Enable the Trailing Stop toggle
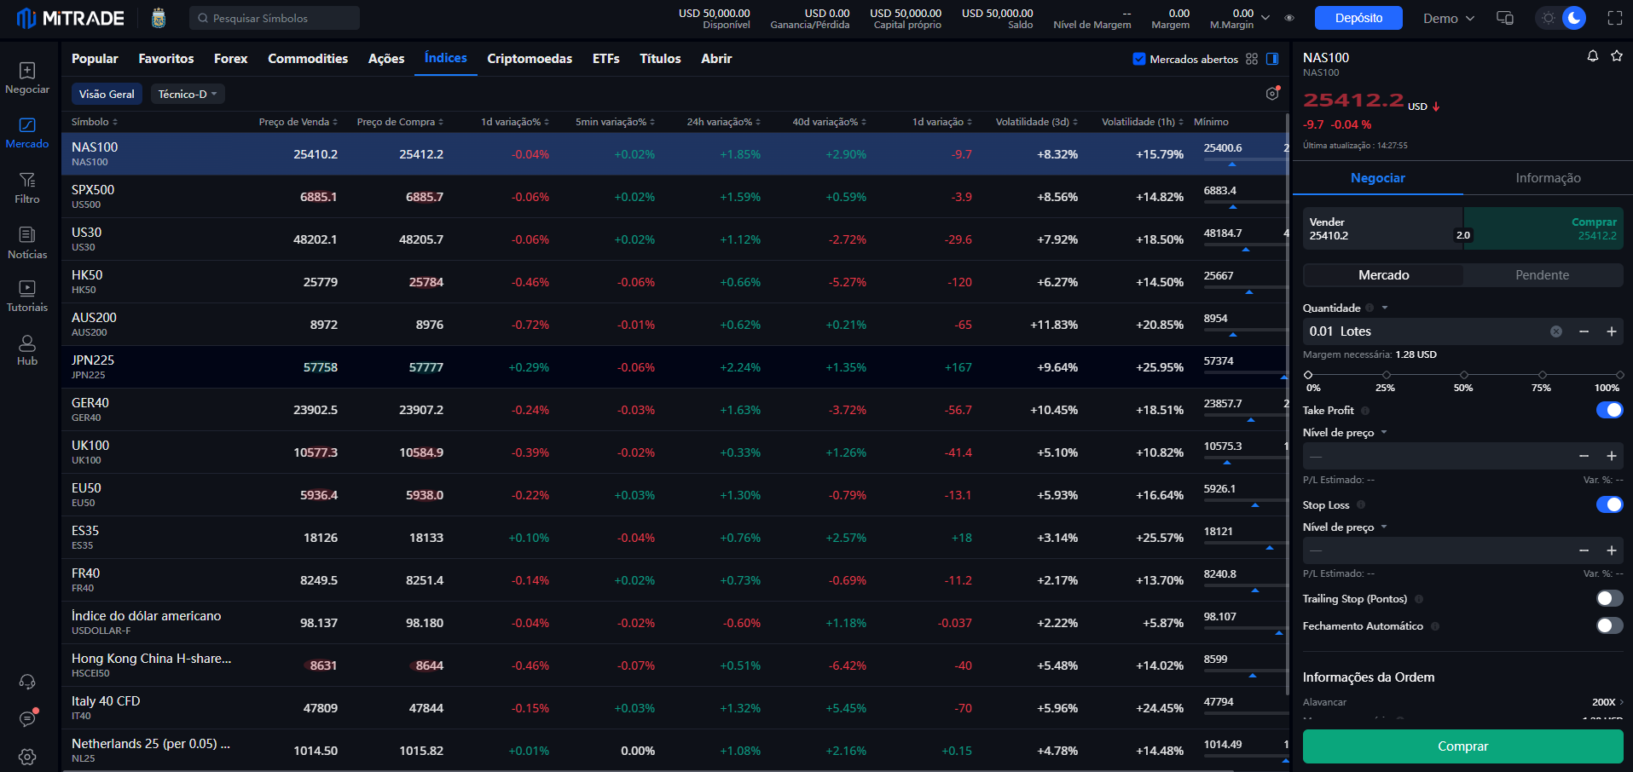 tap(1609, 599)
